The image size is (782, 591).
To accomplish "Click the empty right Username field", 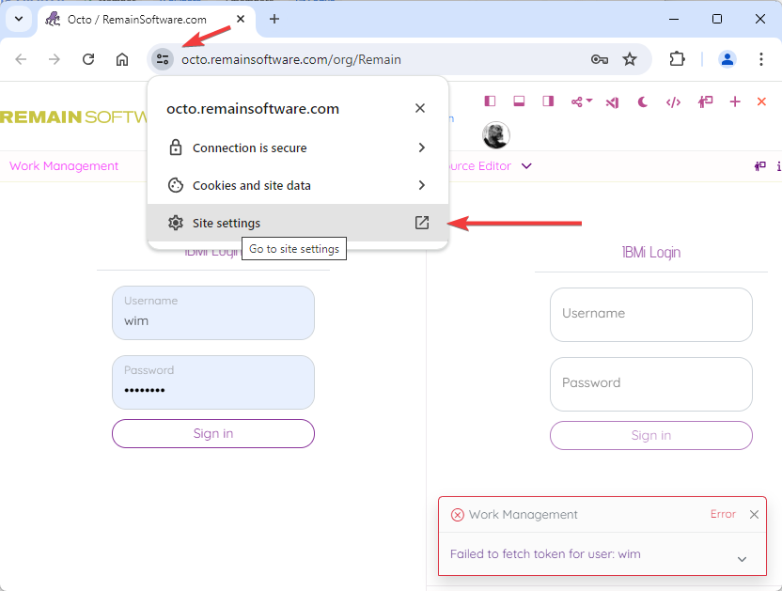I will click(x=650, y=315).
